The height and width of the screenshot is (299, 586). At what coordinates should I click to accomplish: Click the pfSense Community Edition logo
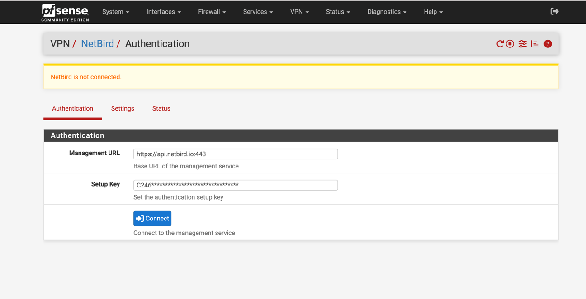(x=65, y=12)
